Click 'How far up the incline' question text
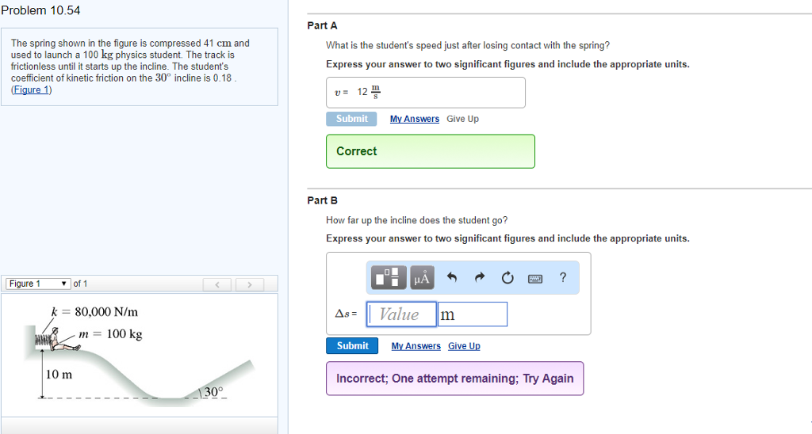 click(416, 220)
